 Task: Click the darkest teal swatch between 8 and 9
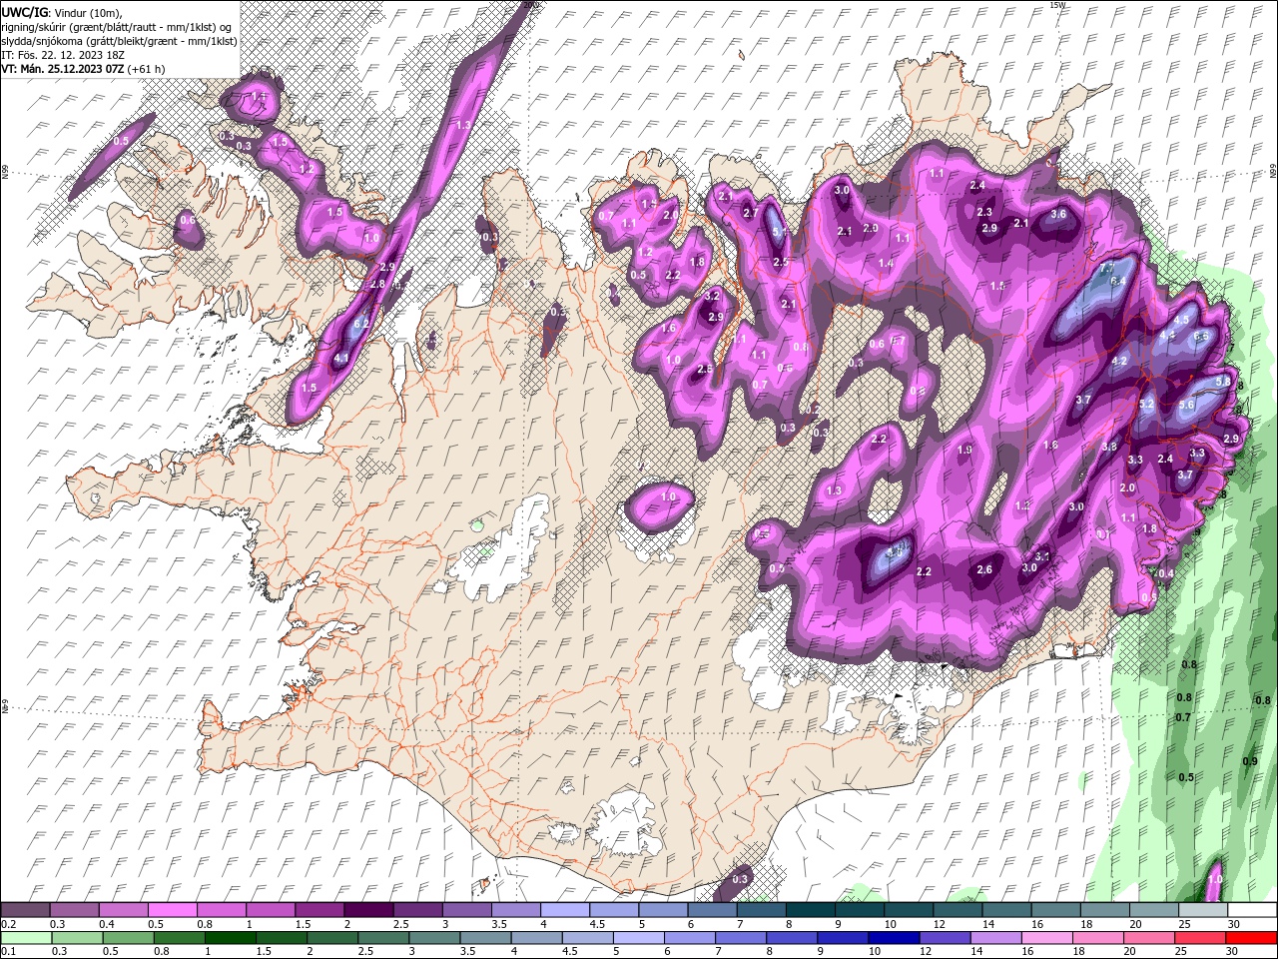810,910
